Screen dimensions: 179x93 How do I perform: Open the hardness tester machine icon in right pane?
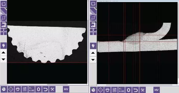(x=93, y=25)
